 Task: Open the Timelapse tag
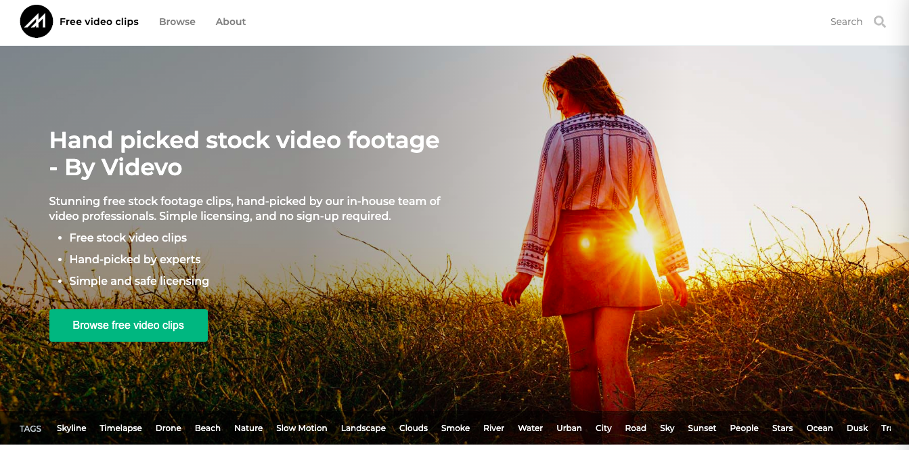(x=120, y=428)
